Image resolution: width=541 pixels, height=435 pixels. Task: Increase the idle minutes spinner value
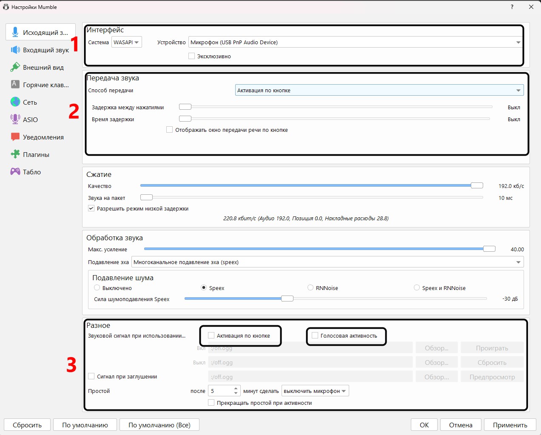coord(236,388)
